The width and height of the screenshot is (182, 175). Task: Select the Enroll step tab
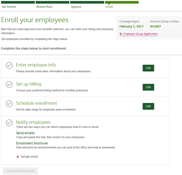point(109,7)
